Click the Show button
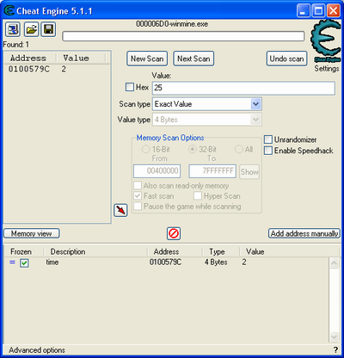344x358 pixels. tap(249, 171)
